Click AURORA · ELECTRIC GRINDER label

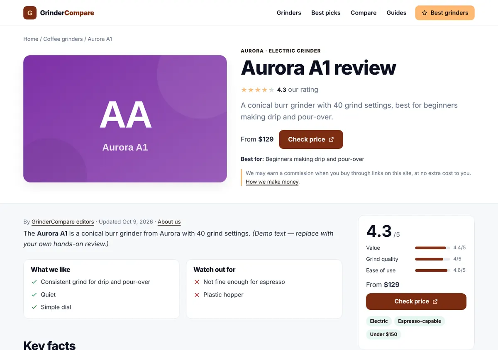click(x=281, y=51)
